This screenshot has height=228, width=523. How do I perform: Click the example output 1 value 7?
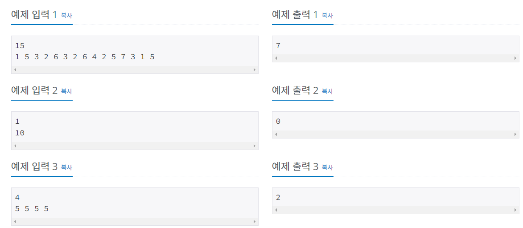(278, 46)
